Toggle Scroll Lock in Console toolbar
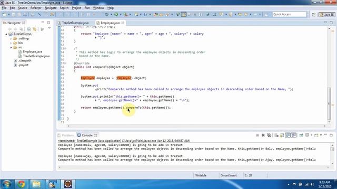 point(282,135)
